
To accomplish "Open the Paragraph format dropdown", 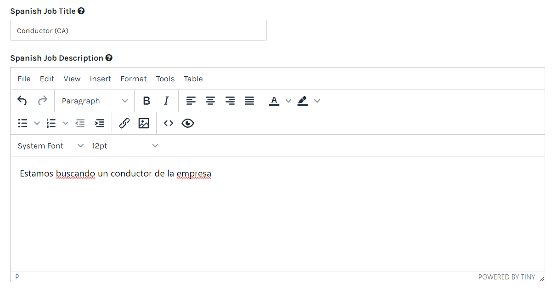I will coord(95,101).
